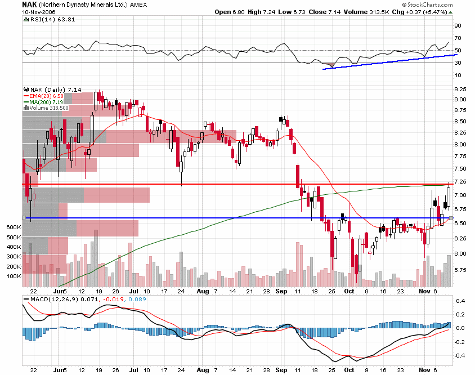Viewport: 475px width, 375px height.
Task: Click the MACD -0.4 axis label
Action: 460,355
